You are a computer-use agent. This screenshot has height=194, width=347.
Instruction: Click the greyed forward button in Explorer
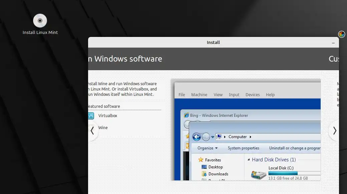206,137
